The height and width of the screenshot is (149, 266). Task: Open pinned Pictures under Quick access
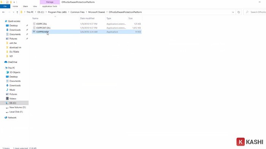(x=13, y=39)
